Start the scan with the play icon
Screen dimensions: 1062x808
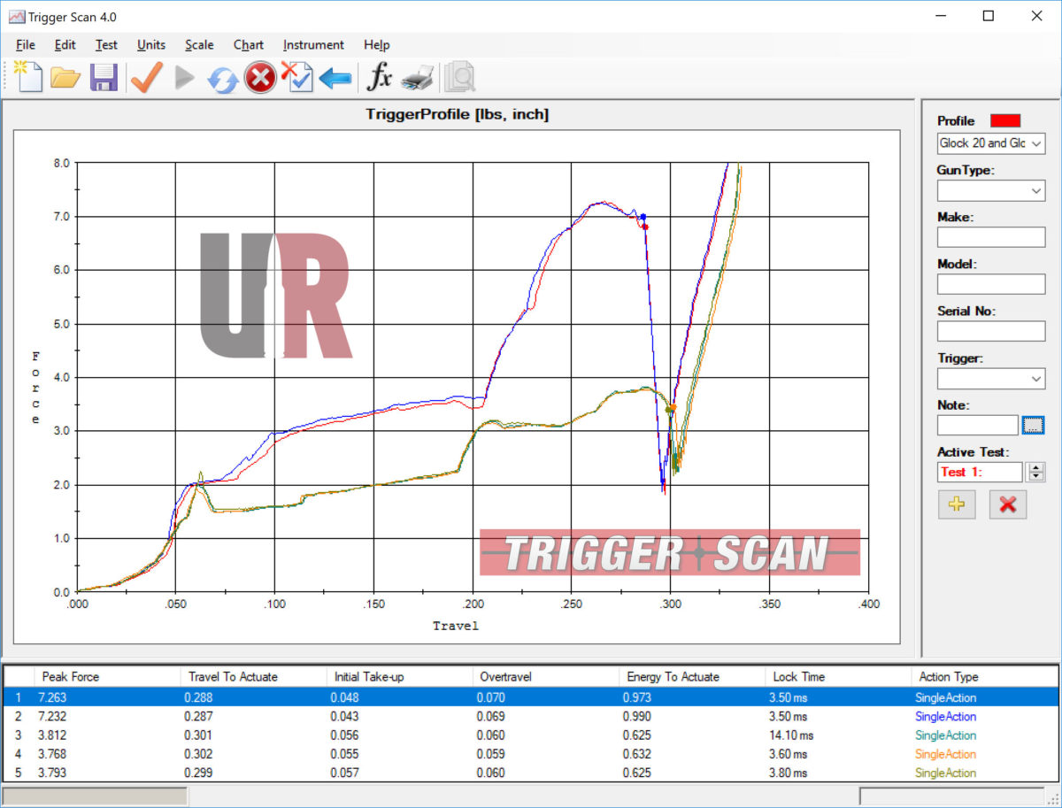183,78
